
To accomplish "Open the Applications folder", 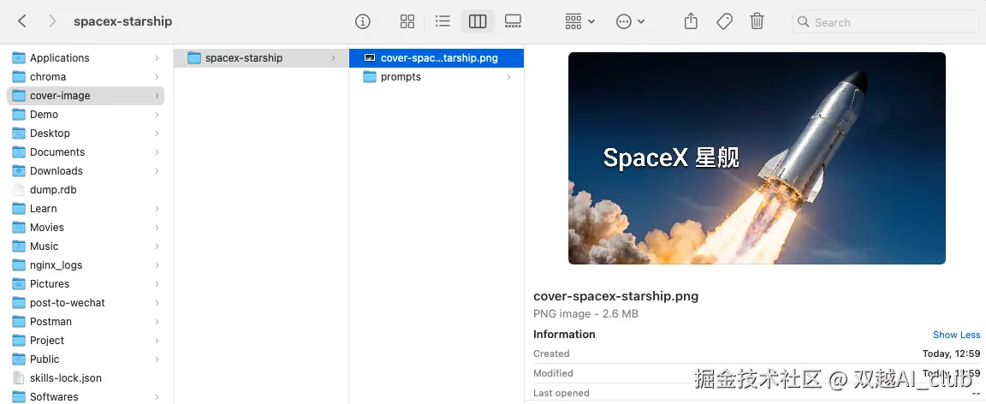I will point(86,58).
